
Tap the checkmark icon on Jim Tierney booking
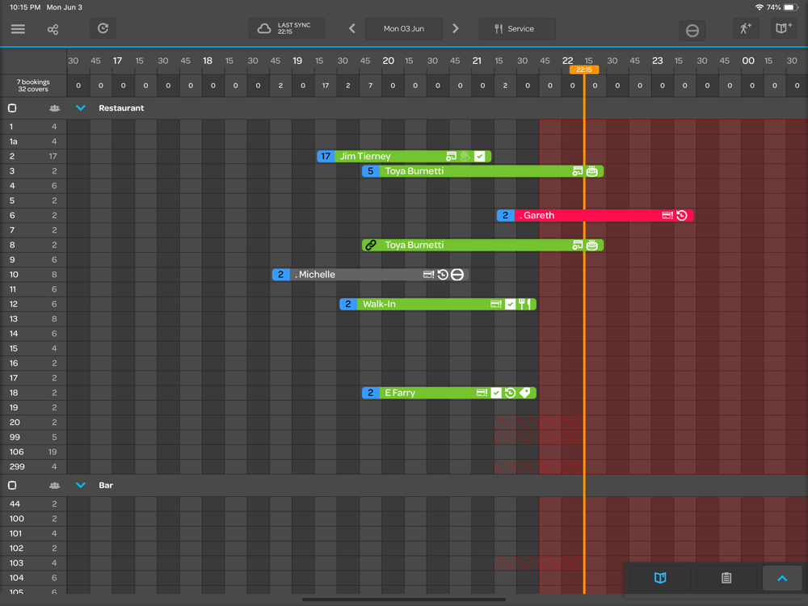pos(480,156)
